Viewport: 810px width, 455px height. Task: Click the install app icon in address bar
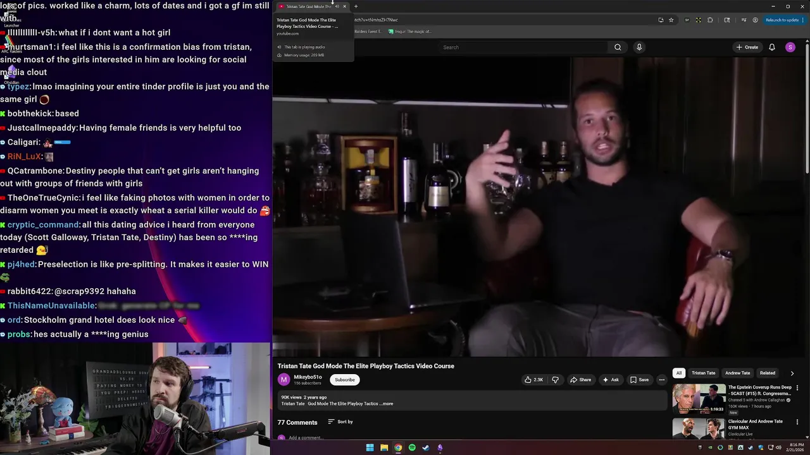(661, 20)
